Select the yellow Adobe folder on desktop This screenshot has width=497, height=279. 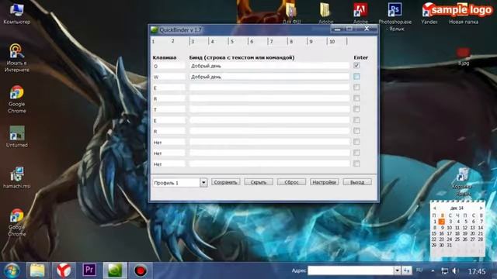pos(325,13)
